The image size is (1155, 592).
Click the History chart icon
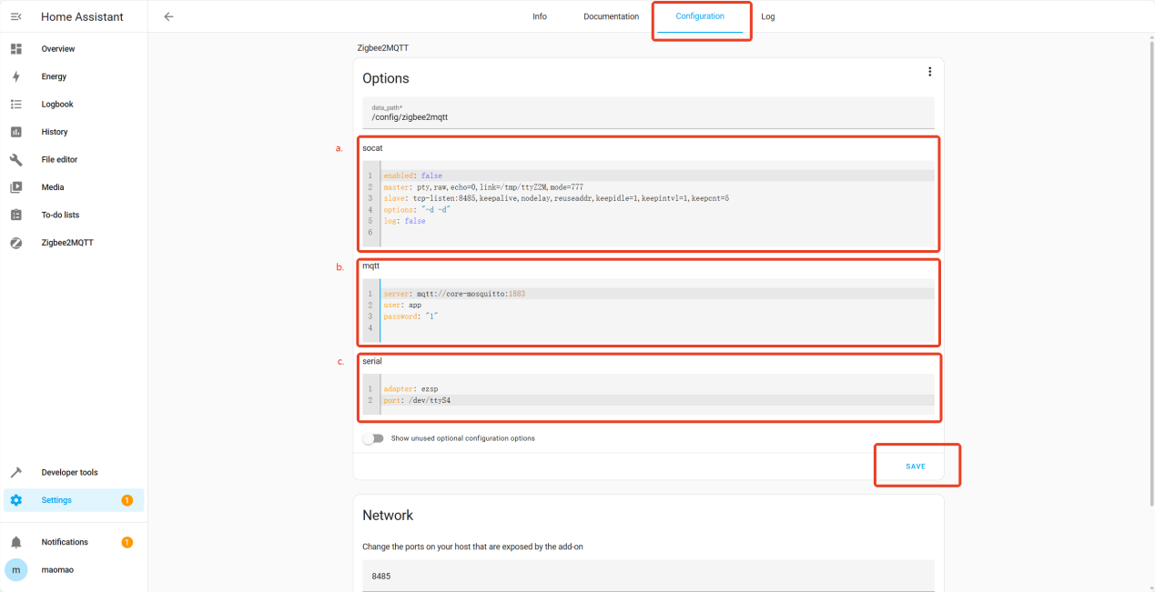coord(15,132)
